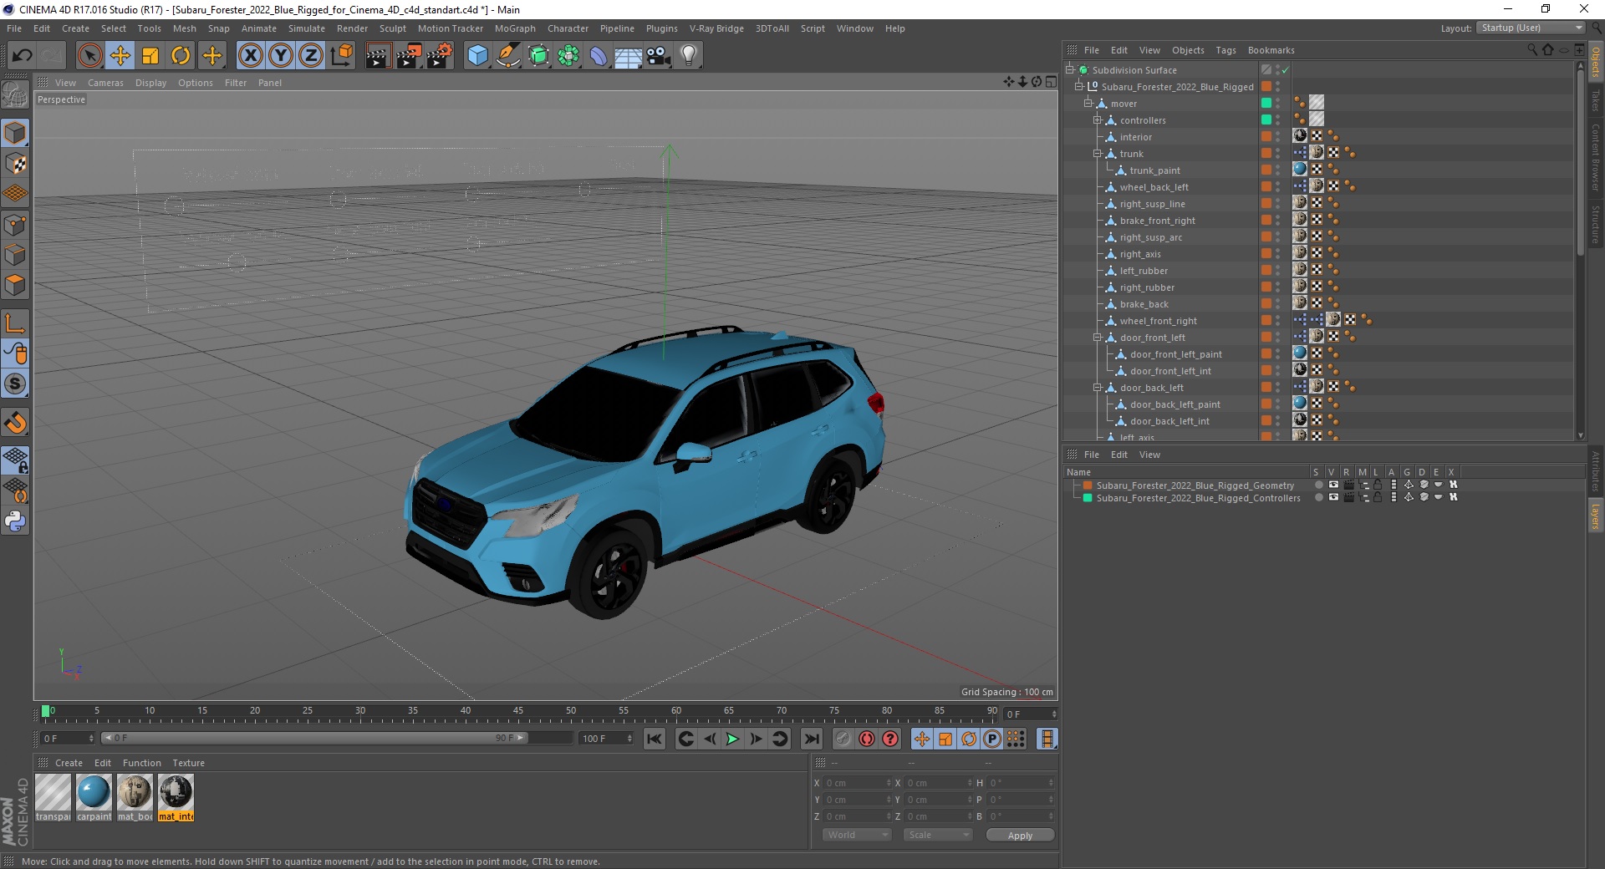Toggle solo on Controllers layer
Image resolution: width=1605 pixels, height=869 pixels.
point(1319,498)
